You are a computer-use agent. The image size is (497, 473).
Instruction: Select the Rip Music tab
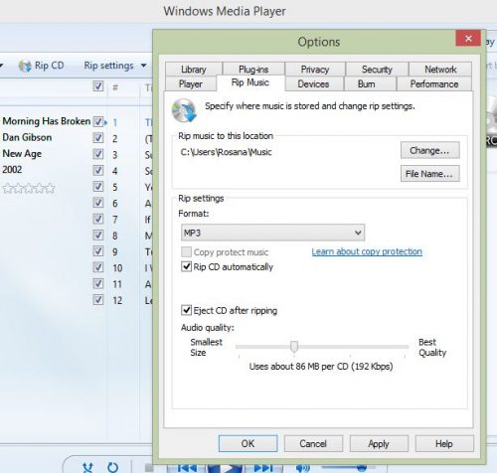pyautogui.click(x=250, y=82)
